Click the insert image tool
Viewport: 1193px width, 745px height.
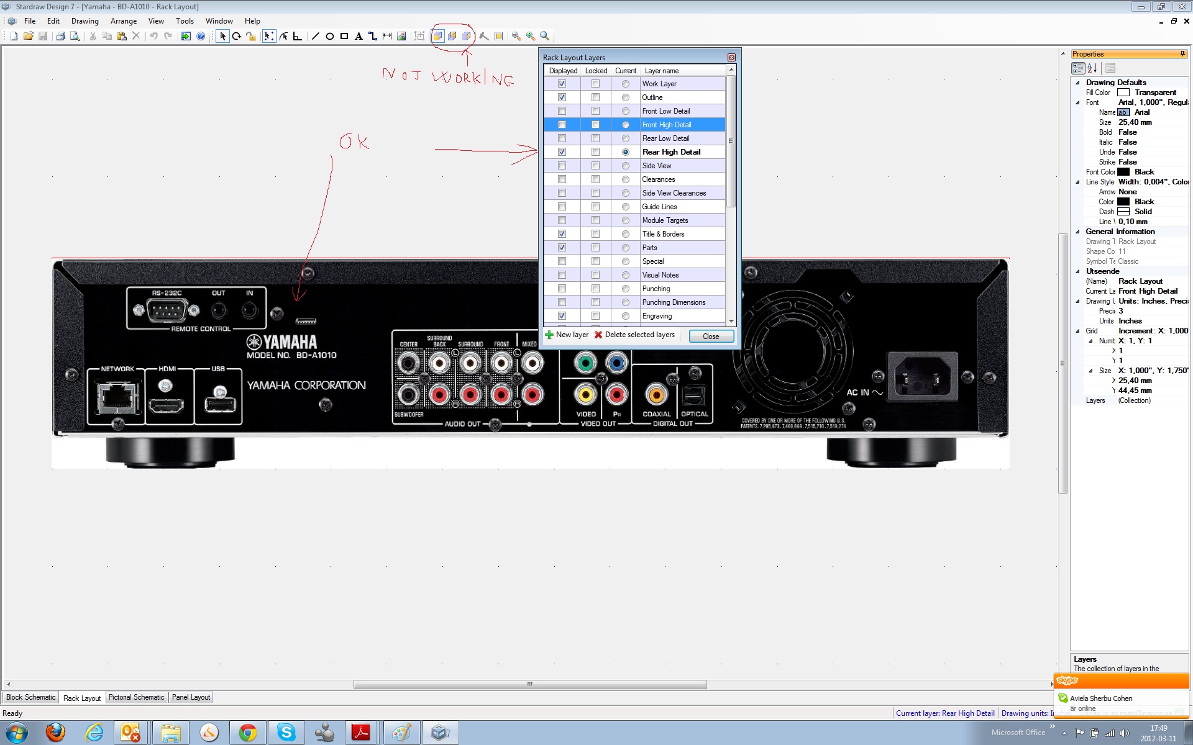point(401,36)
